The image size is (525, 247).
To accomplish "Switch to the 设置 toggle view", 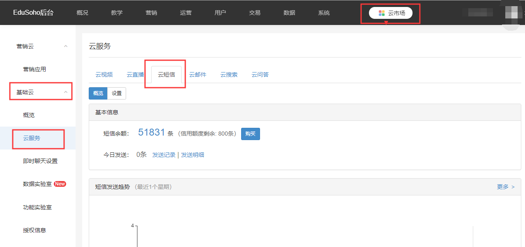I will (x=117, y=93).
